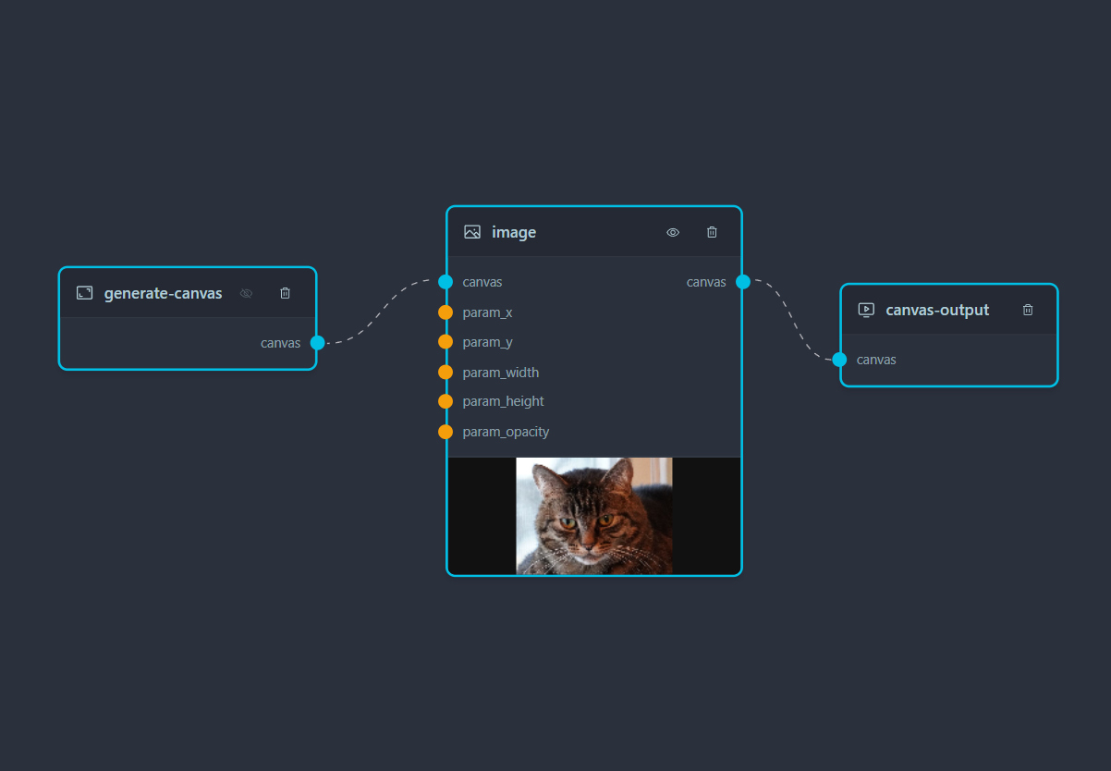1111x771 pixels.
Task: Click the param_opacity input port
Action: coord(446,432)
